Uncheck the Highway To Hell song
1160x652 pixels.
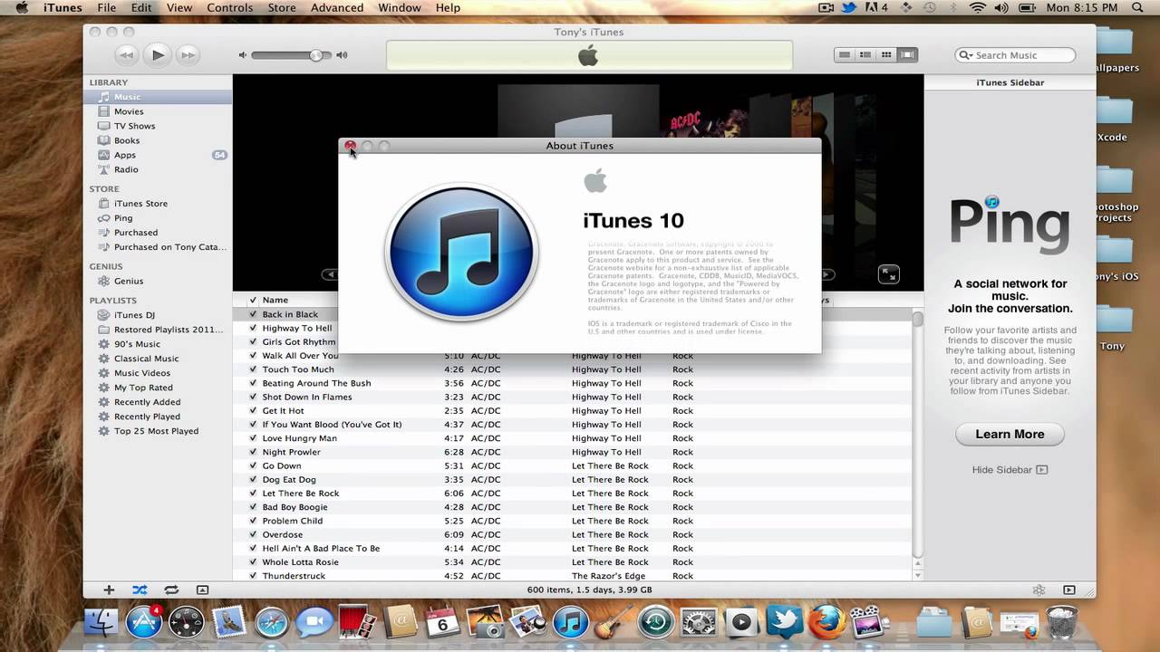[253, 328]
